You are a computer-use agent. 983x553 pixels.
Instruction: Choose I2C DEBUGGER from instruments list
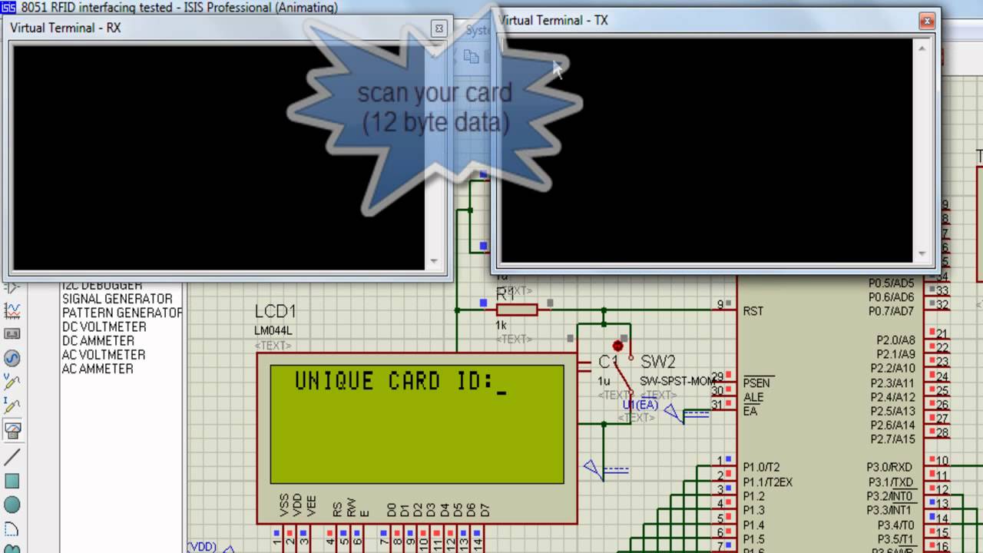[102, 286]
